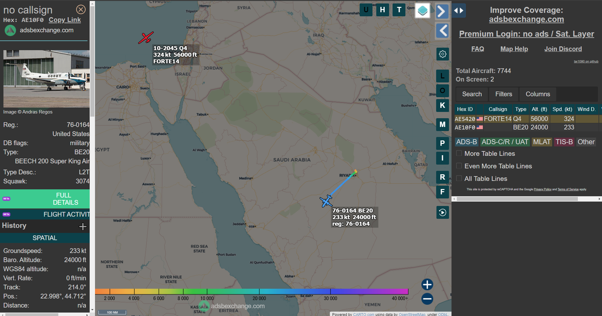Sort table by Spd. (kt) column
602x316 pixels.
[562, 109]
